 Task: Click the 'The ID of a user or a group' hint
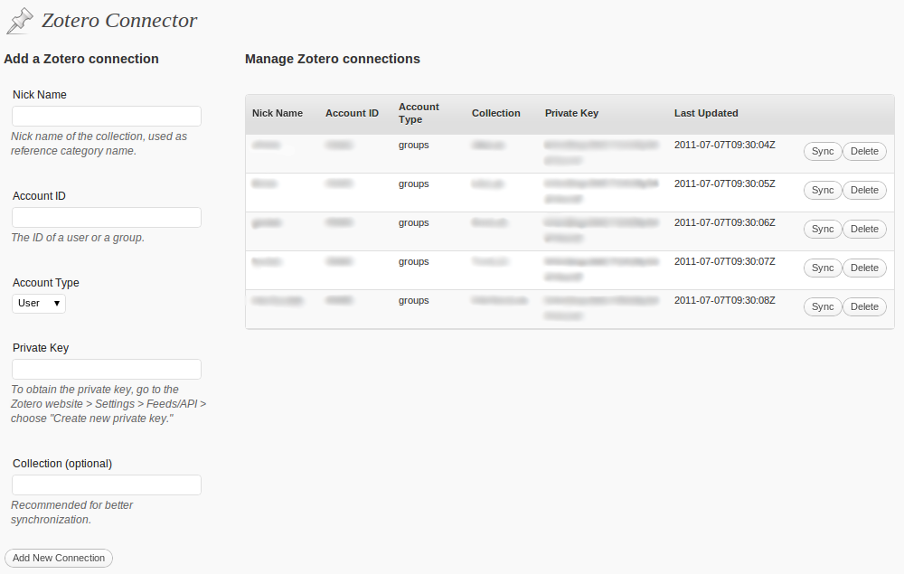pyautogui.click(x=78, y=238)
